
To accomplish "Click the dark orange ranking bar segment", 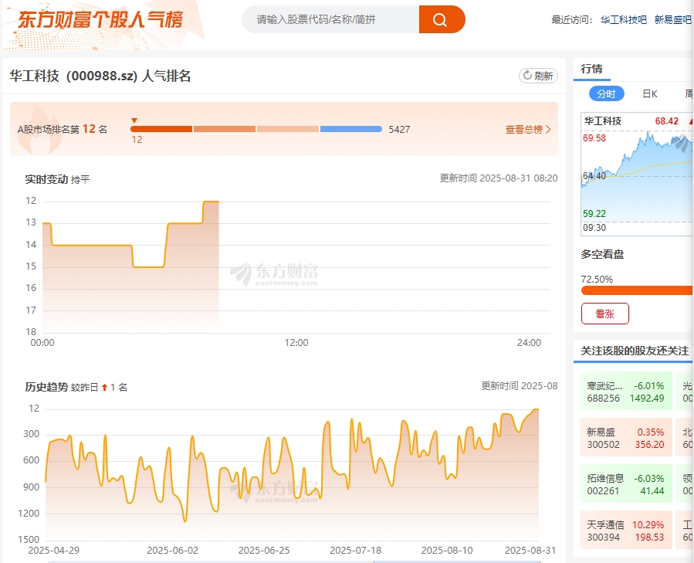I will pyautogui.click(x=161, y=129).
